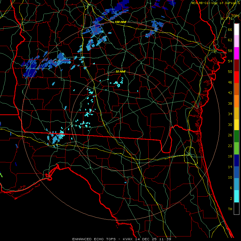
Task: Click the white swatch in the tops legend
Action: (236, 29)
